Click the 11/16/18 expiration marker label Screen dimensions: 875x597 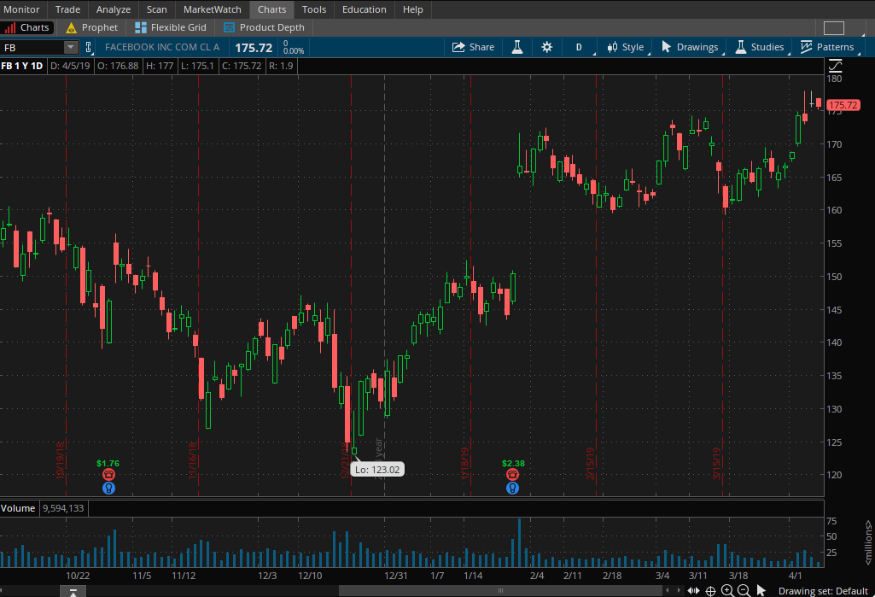(x=193, y=460)
